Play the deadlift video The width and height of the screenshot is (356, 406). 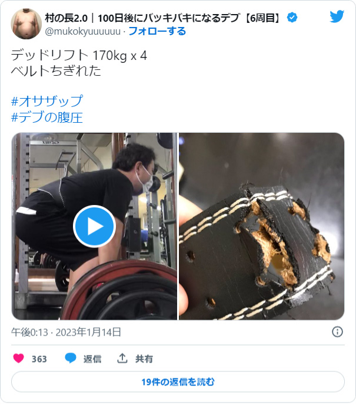click(94, 226)
